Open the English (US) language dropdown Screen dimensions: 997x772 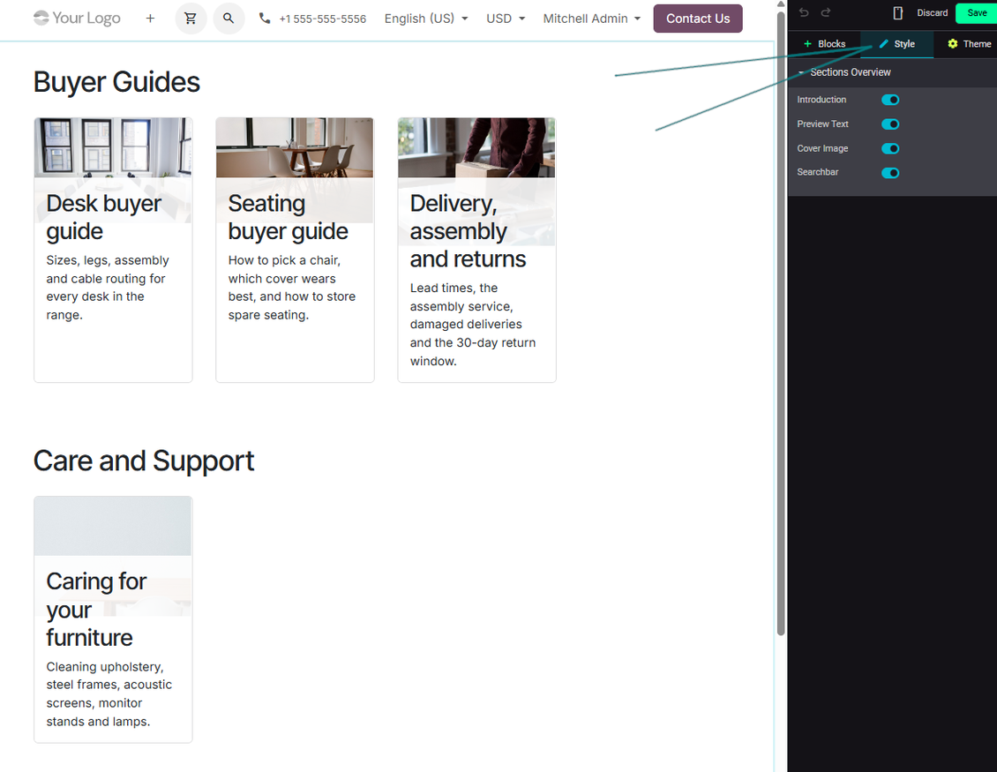(426, 19)
